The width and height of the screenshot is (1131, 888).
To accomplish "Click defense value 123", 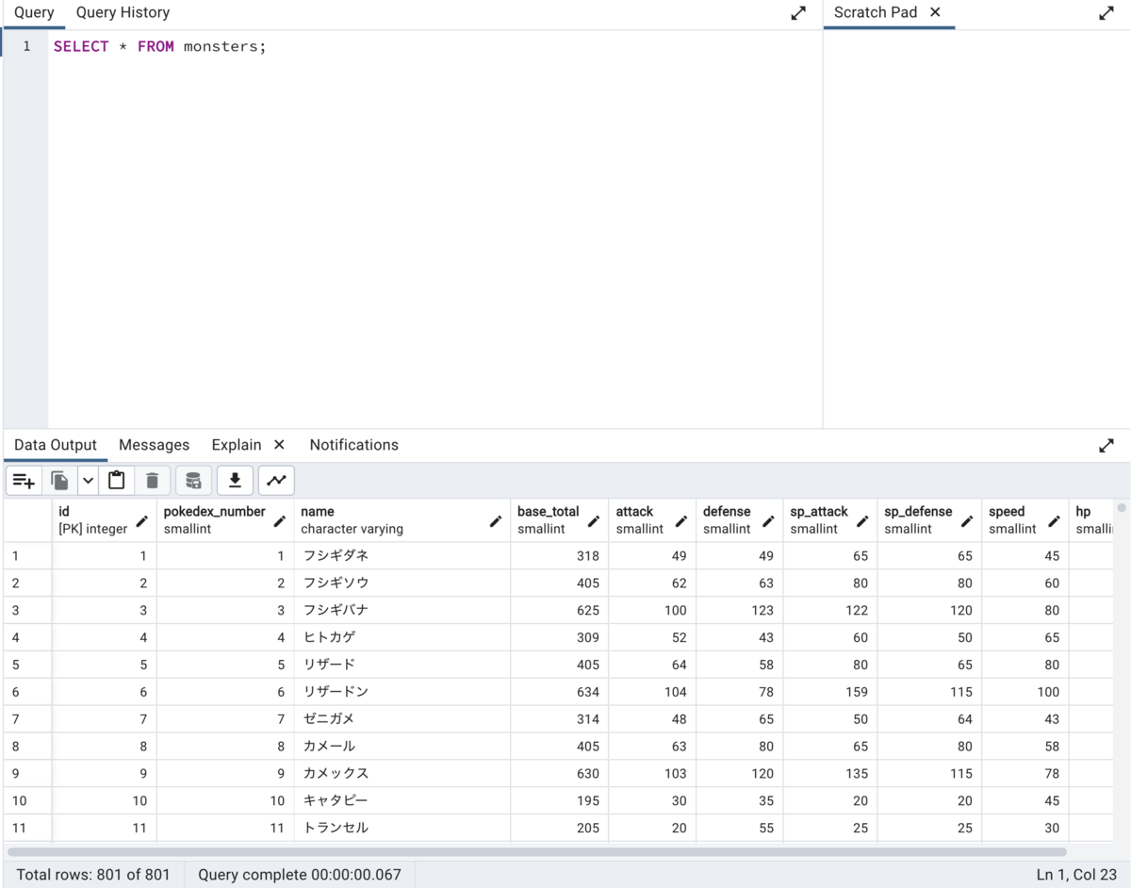I will pos(739,611).
